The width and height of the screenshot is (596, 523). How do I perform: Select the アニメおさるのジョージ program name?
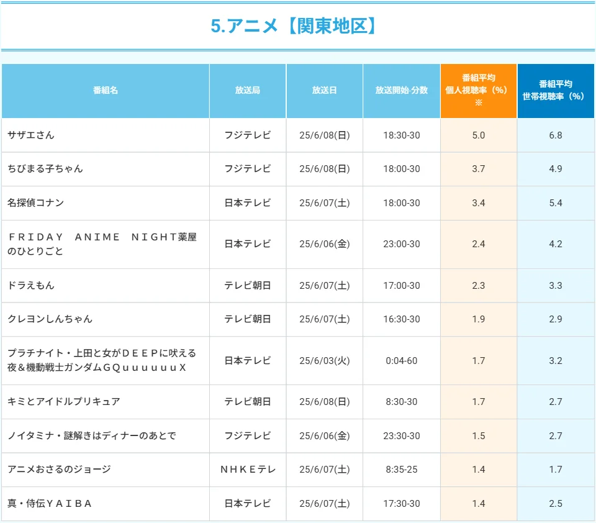click(60, 469)
